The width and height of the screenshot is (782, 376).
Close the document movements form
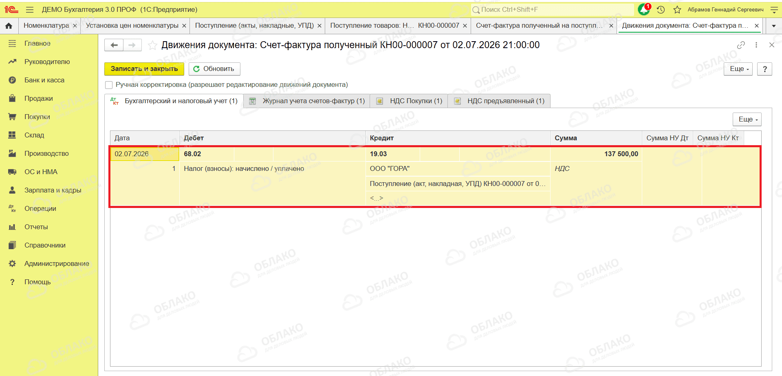772,45
